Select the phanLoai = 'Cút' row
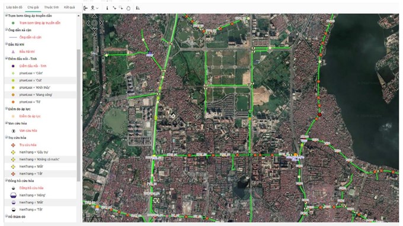Viewport: 403px width, 226px height. click(x=40, y=80)
